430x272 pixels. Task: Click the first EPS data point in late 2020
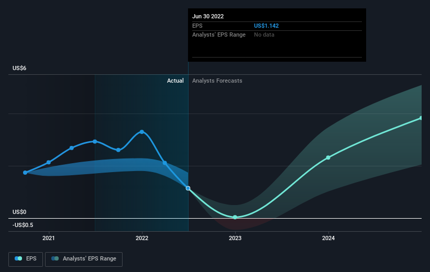click(x=25, y=173)
